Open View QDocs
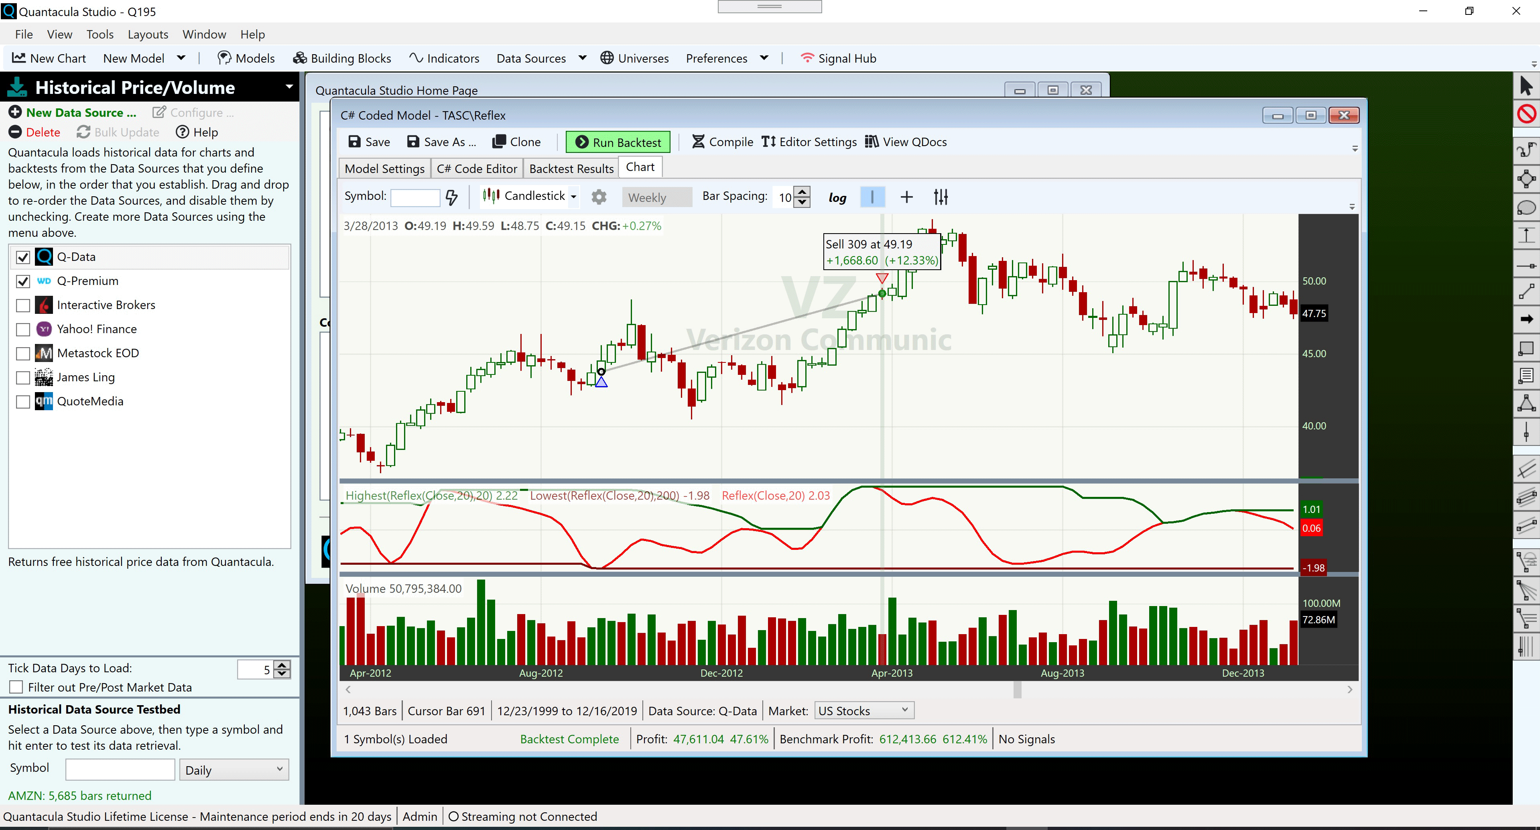Image resolution: width=1540 pixels, height=830 pixels. [906, 142]
